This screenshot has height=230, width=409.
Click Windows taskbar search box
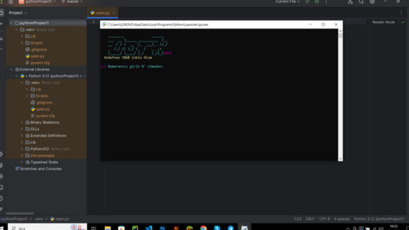[47, 228]
